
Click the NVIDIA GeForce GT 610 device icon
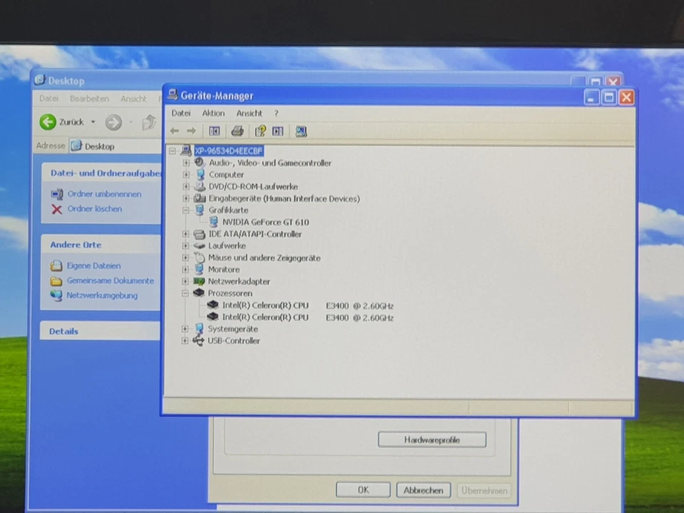213,222
